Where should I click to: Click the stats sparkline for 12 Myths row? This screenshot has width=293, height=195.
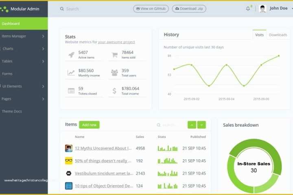click(168, 148)
